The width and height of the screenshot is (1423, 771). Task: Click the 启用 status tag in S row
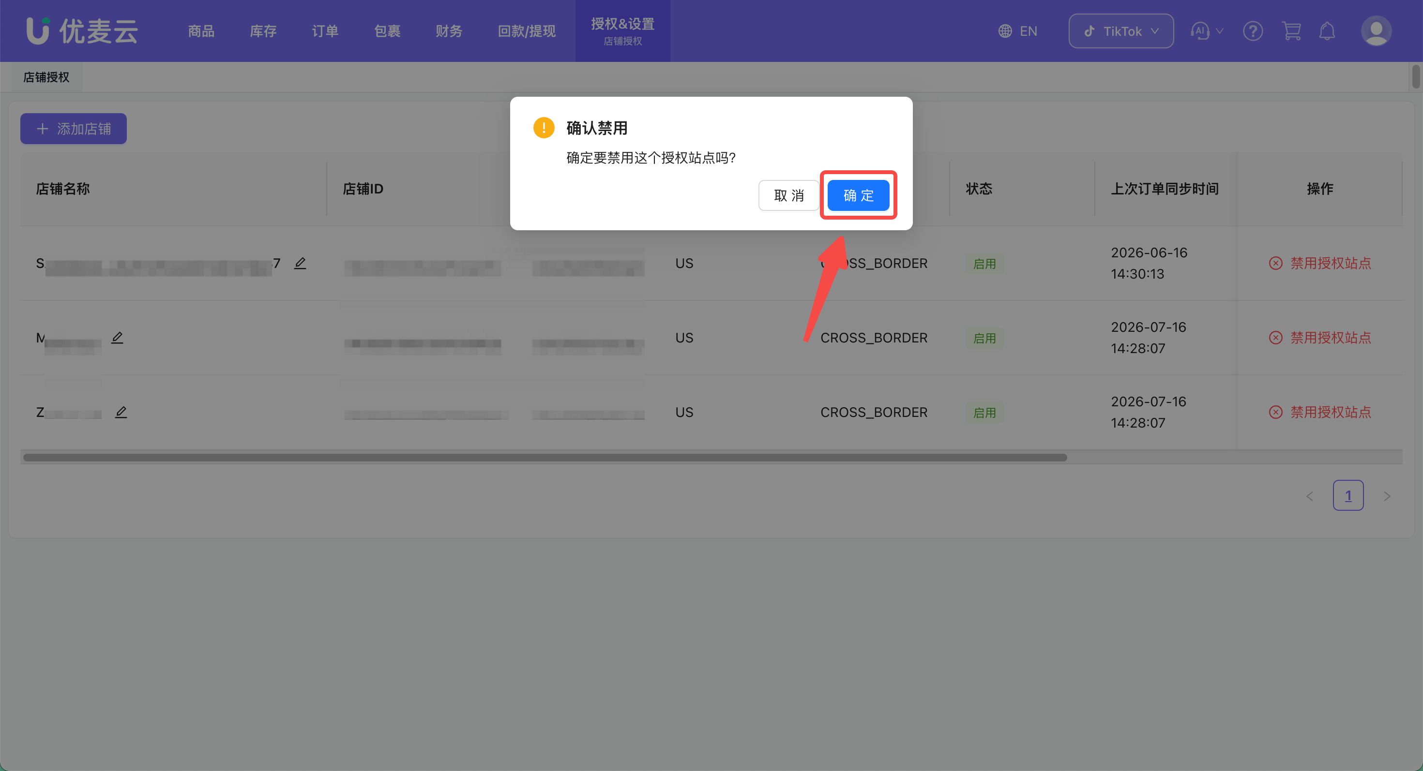click(x=984, y=264)
